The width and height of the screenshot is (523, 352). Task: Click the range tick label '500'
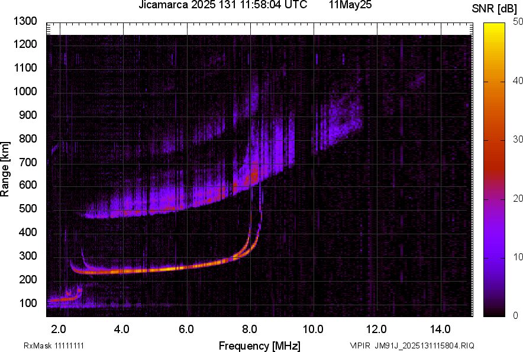pyautogui.click(x=28, y=208)
